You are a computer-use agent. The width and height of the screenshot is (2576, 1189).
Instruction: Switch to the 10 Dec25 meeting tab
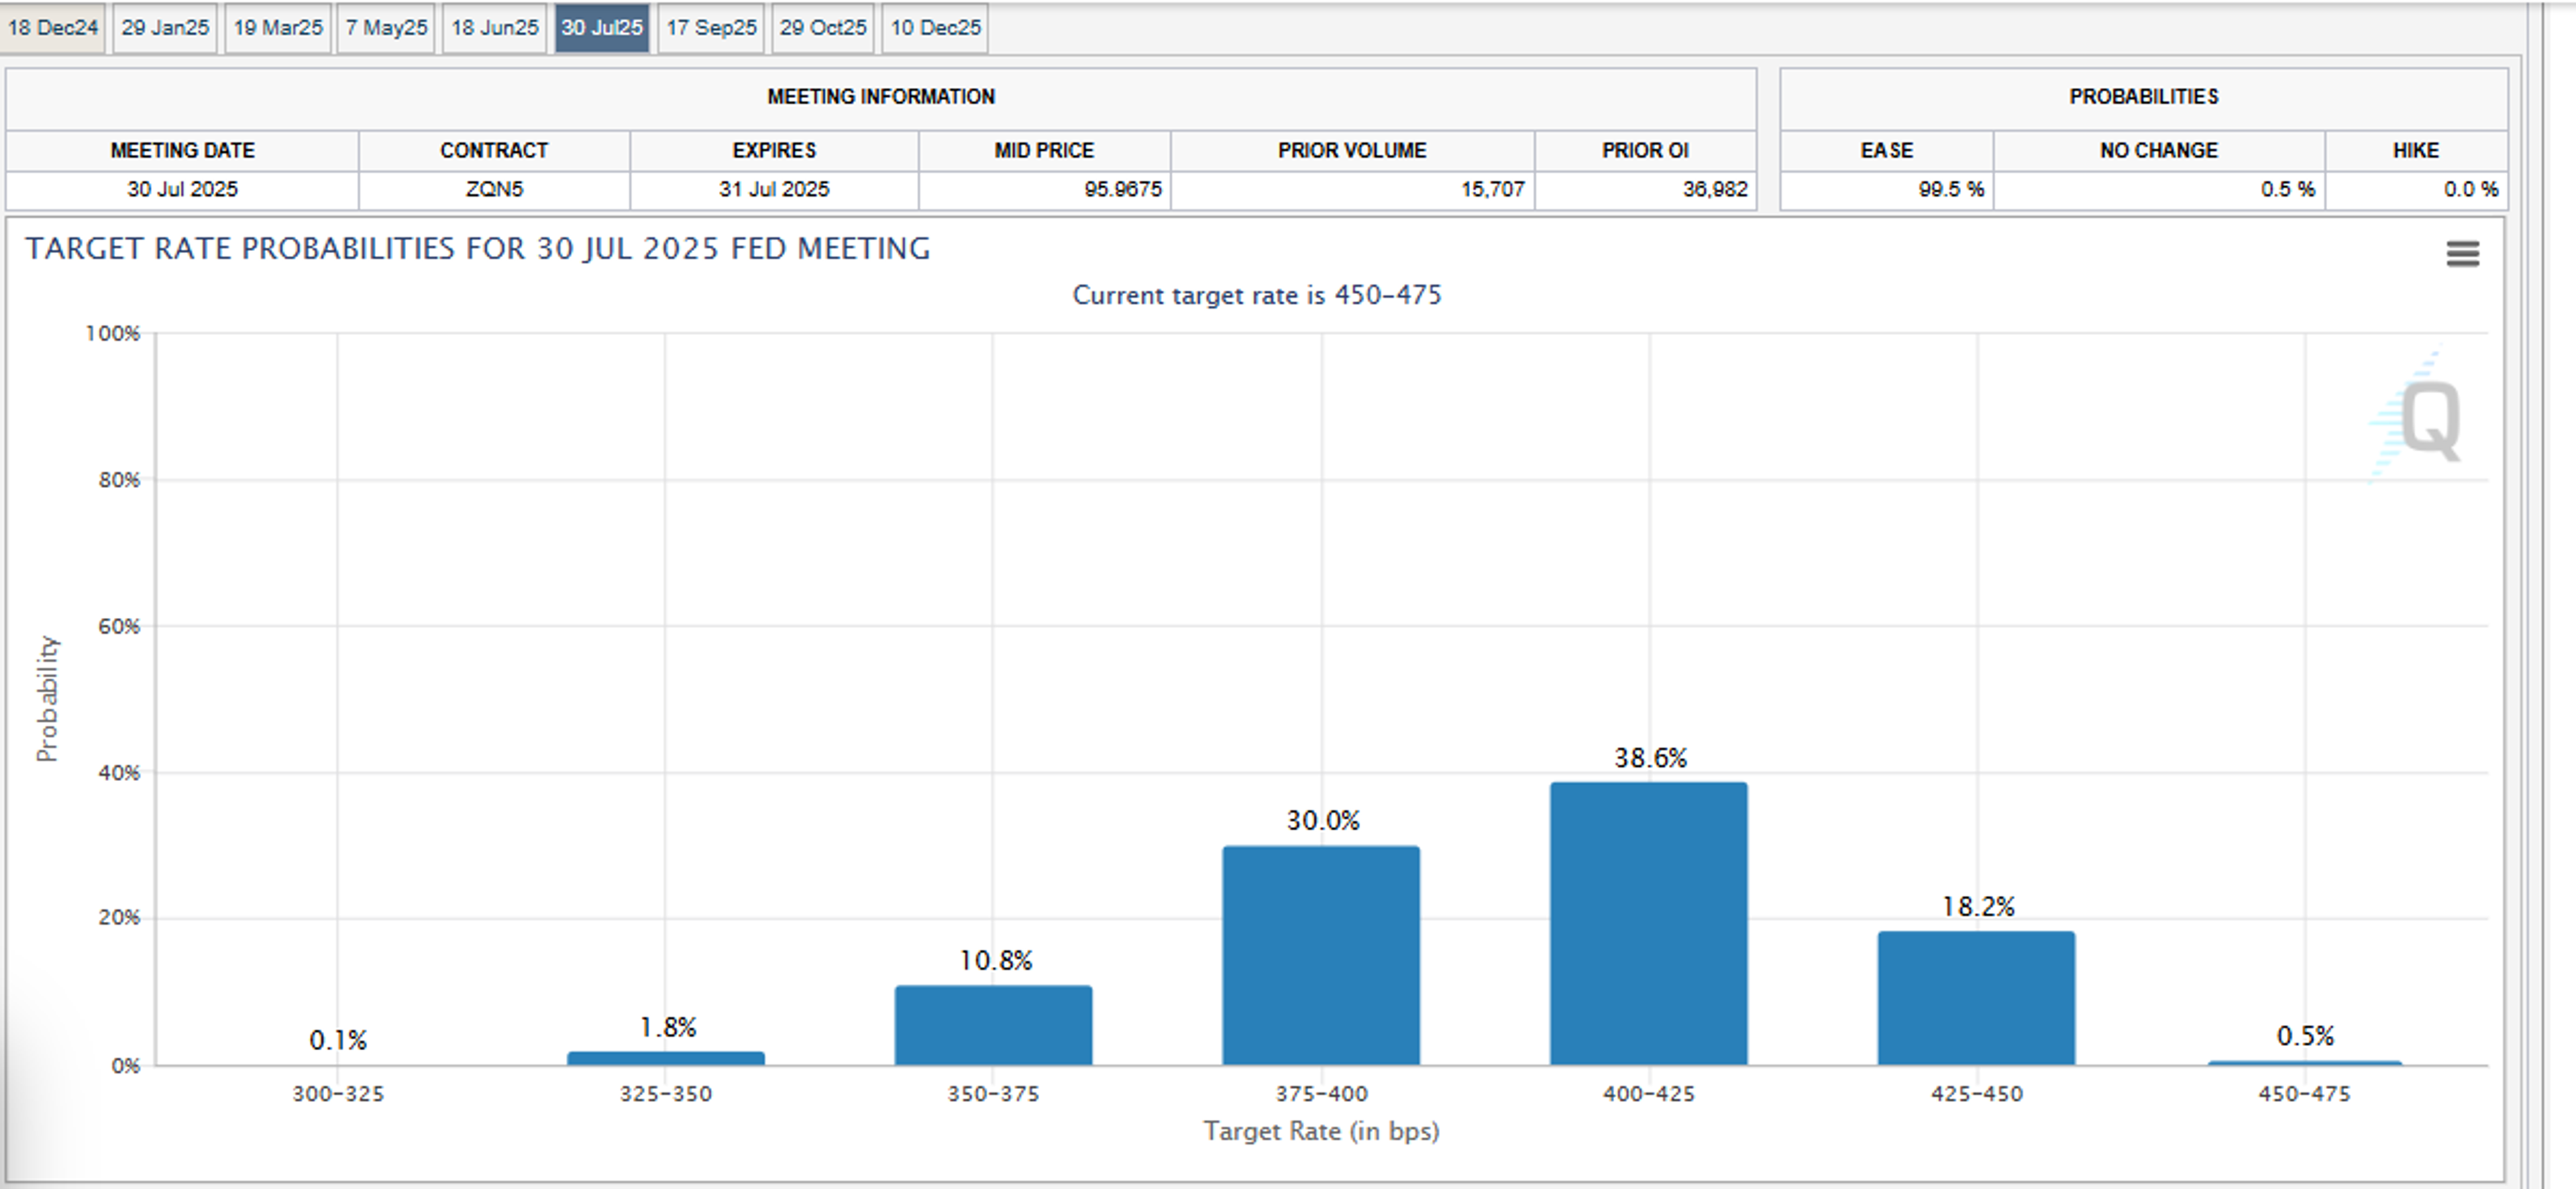[x=935, y=27]
